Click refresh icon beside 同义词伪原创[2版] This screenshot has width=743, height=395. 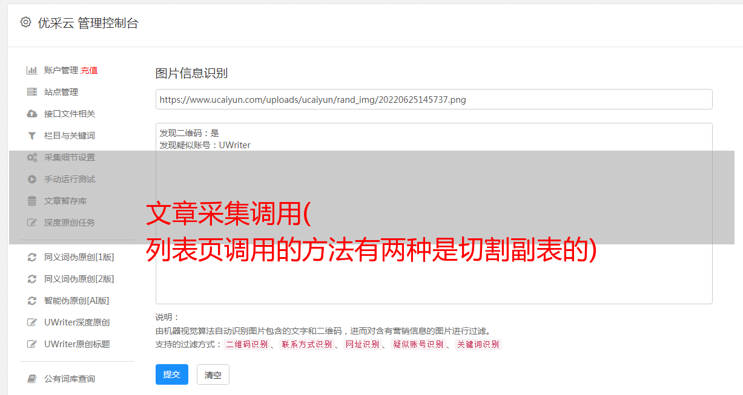32,279
